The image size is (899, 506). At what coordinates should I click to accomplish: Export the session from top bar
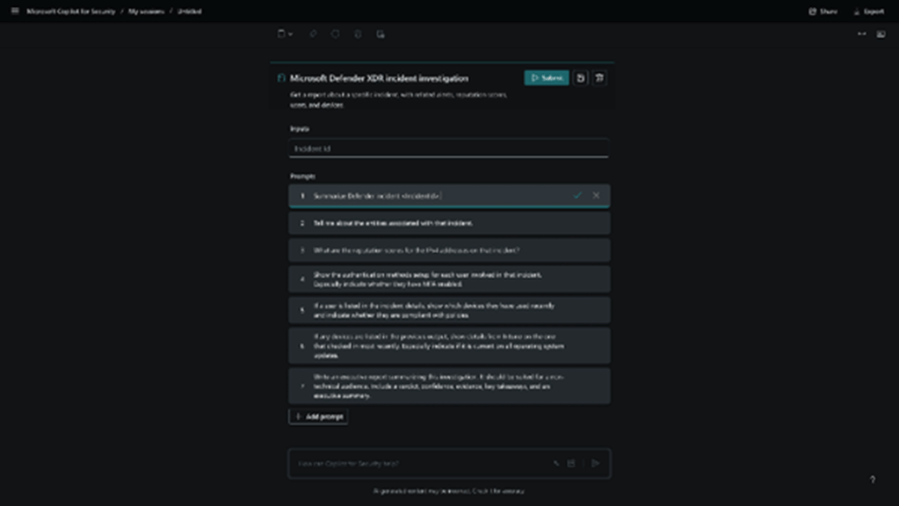(x=868, y=11)
